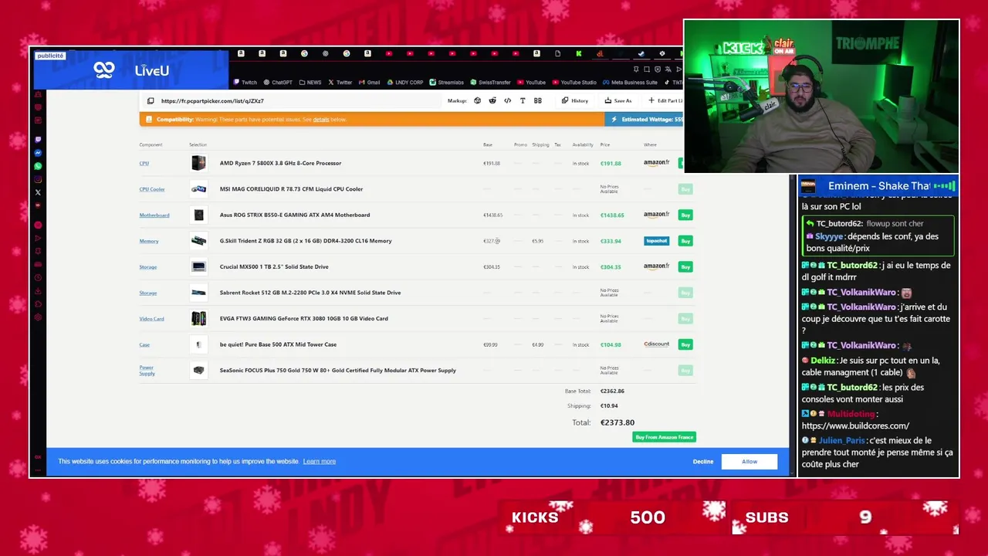Viewport: 988px width, 556px height.
Task: Open the Power Supply component link
Action: coord(147,371)
